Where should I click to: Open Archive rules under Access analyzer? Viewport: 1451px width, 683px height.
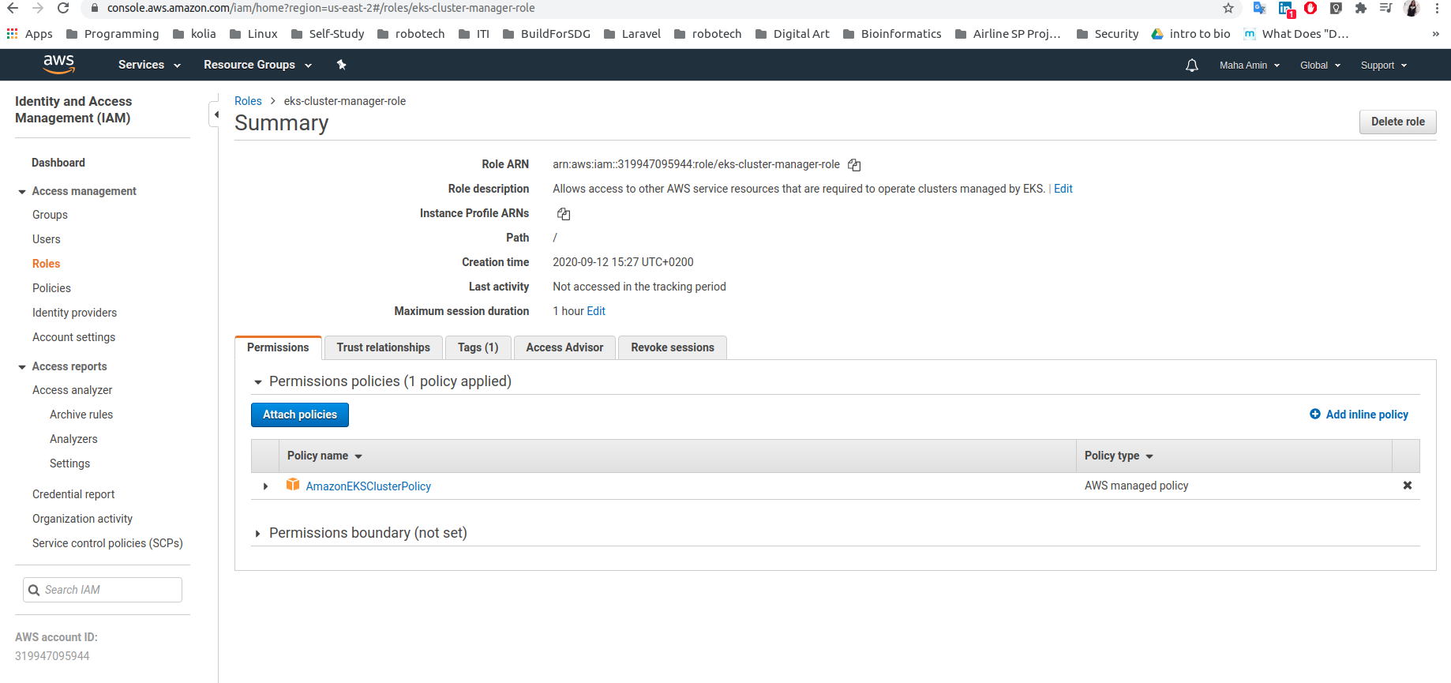(x=81, y=415)
